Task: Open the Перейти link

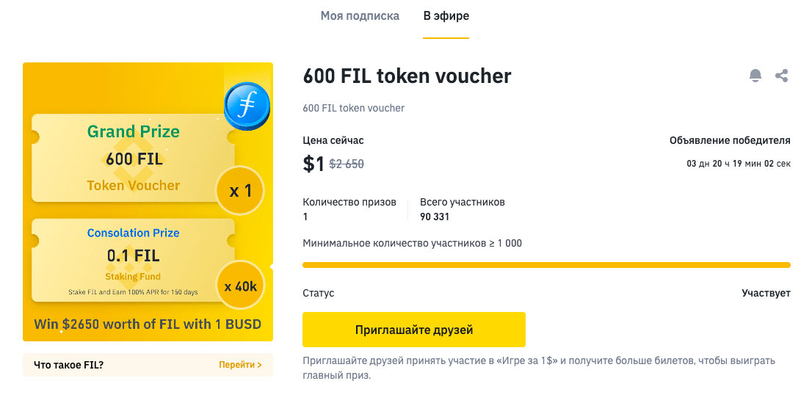Action: pos(240,365)
